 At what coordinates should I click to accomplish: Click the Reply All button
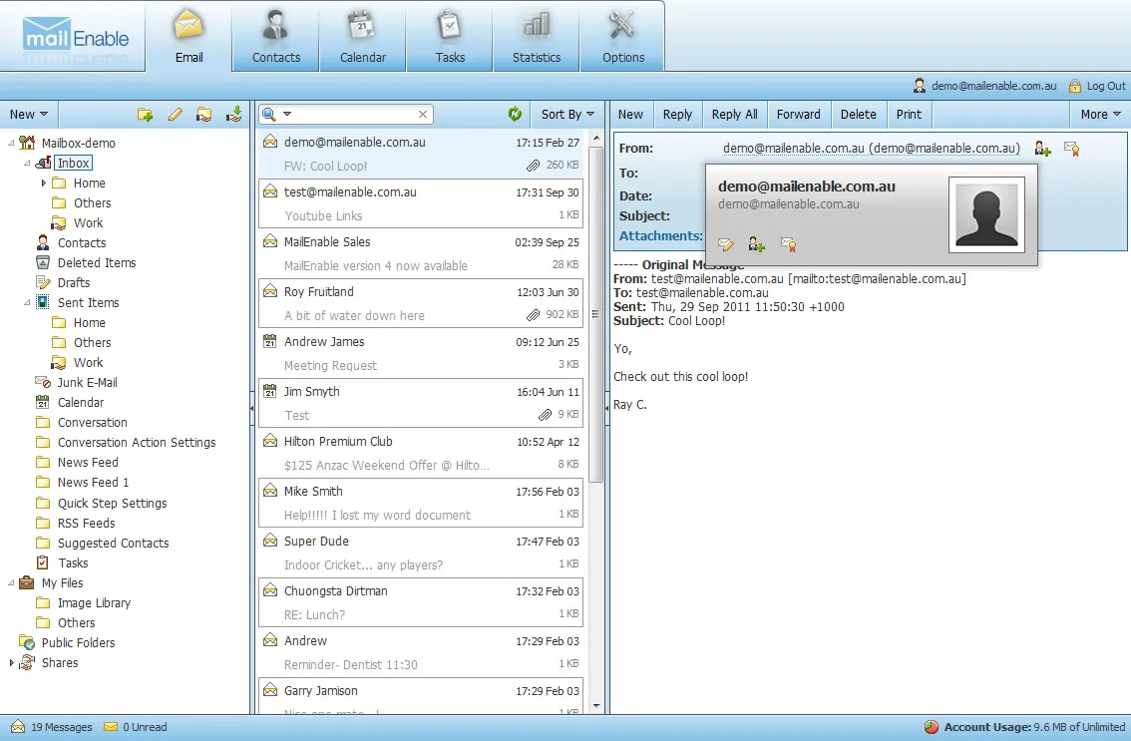click(x=734, y=114)
